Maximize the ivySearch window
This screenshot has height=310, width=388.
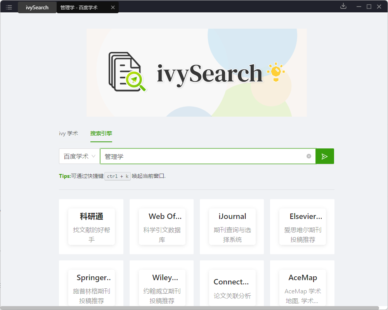(x=369, y=7)
